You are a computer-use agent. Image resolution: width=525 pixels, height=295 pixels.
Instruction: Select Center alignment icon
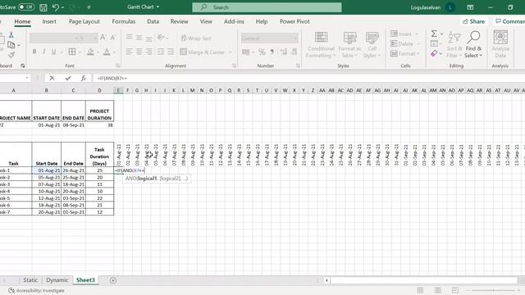(x=139, y=52)
